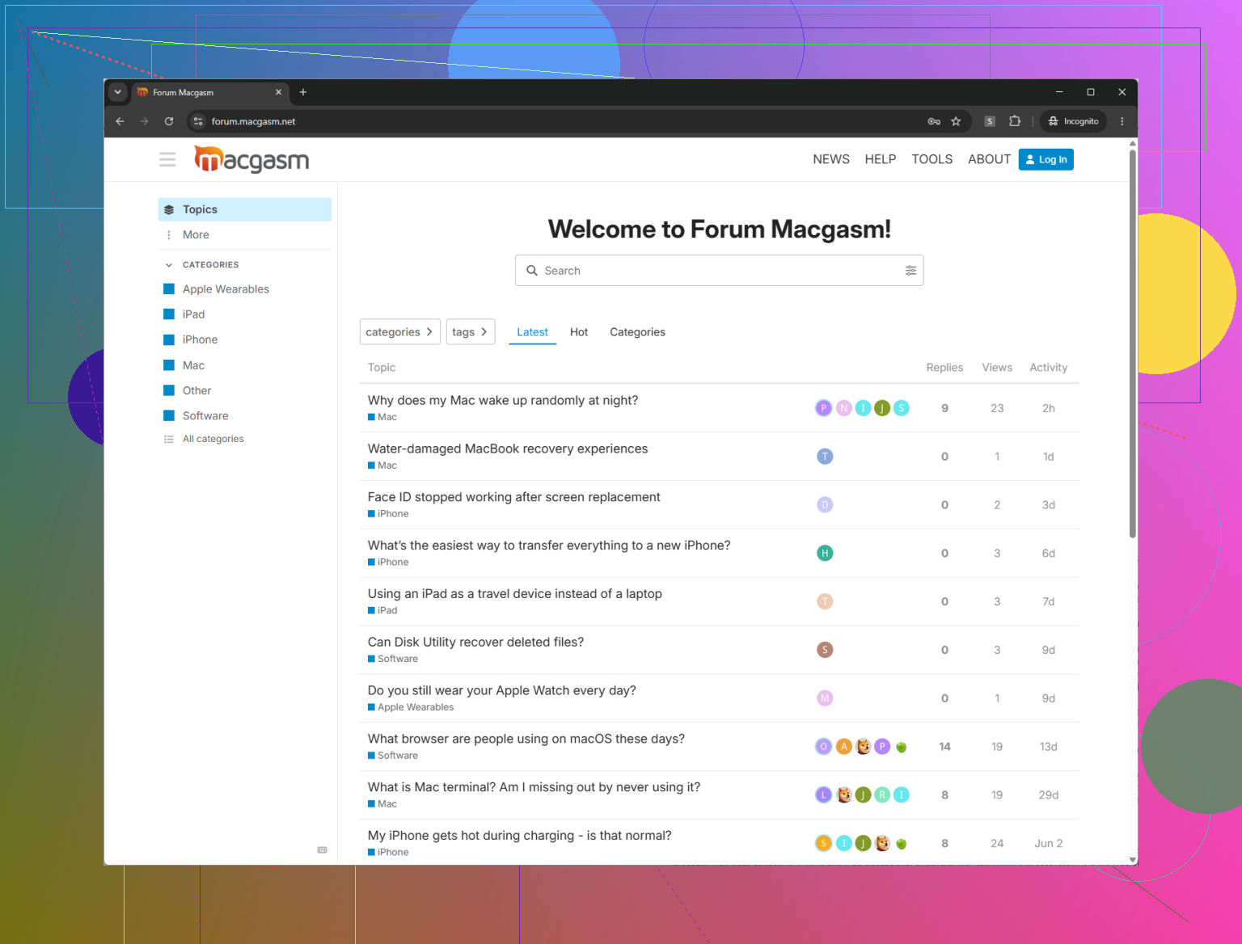Screen dimensions: 1242x944
Task: Click the S extension icon
Action: click(x=990, y=121)
